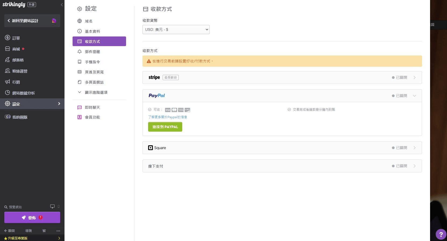
Task: Click the Visa card icon
Action: click(x=168, y=110)
